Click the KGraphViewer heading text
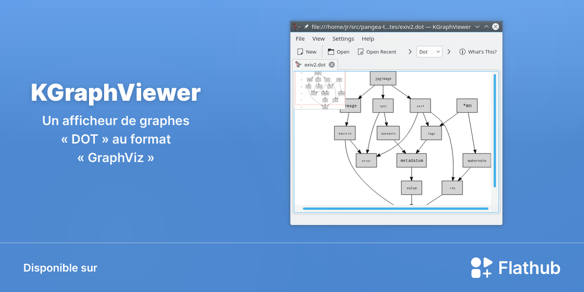584x292 pixels. (116, 93)
